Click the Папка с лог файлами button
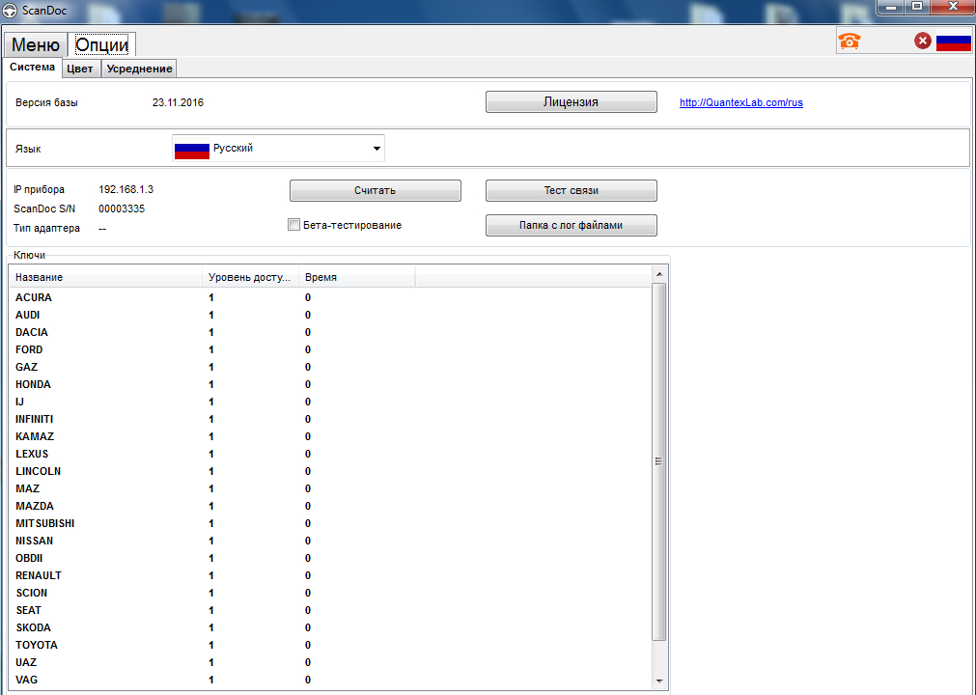The image size is (976, 695). (x=571, y=225)
